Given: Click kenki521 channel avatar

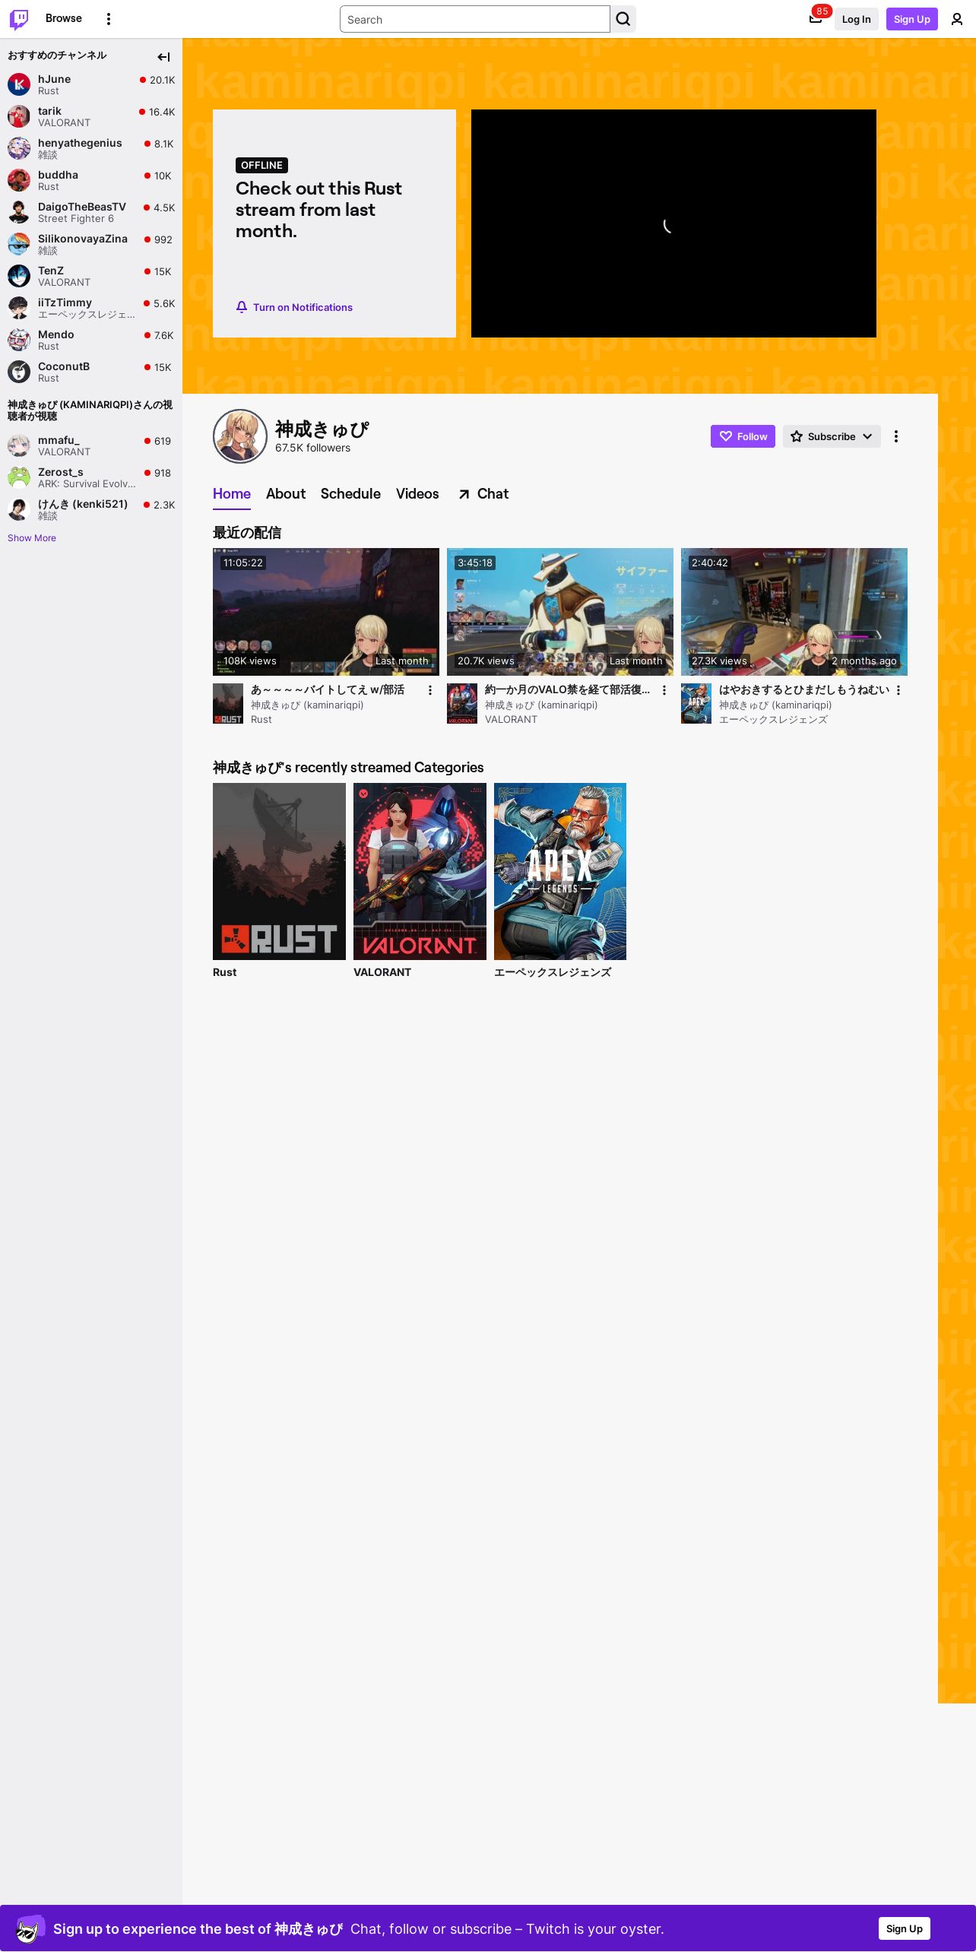Looking at the screenshot, I should pos(19,509).
